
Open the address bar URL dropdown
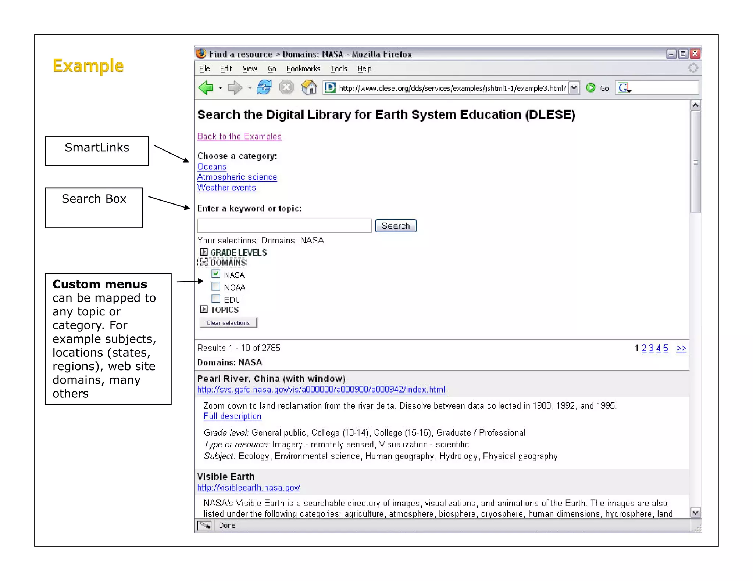[x=574, y=88]
